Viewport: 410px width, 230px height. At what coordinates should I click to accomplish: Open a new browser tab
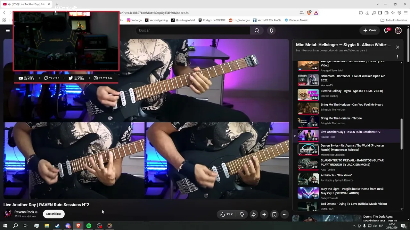(57, 4)
